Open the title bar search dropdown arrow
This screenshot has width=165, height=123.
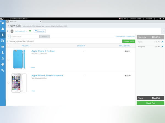(125, 19)
